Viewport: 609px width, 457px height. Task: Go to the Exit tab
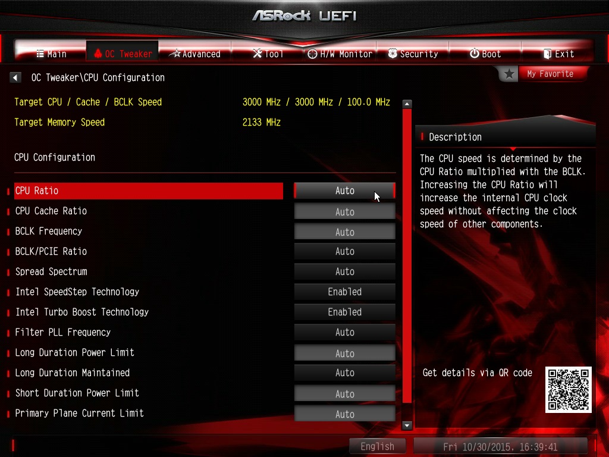coord(558,54)
